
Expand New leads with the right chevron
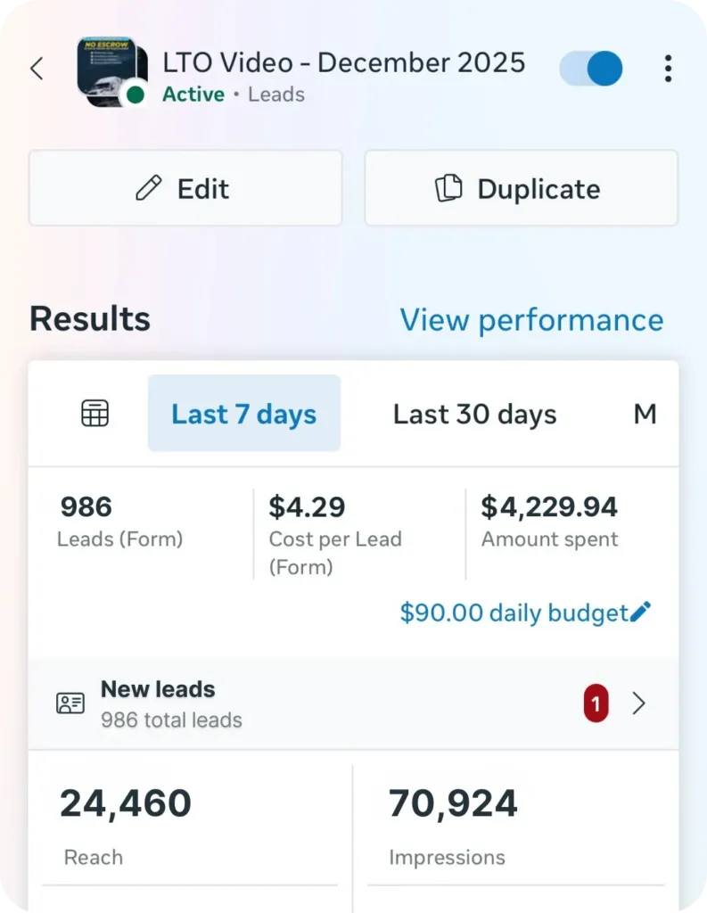coord(638,704)
